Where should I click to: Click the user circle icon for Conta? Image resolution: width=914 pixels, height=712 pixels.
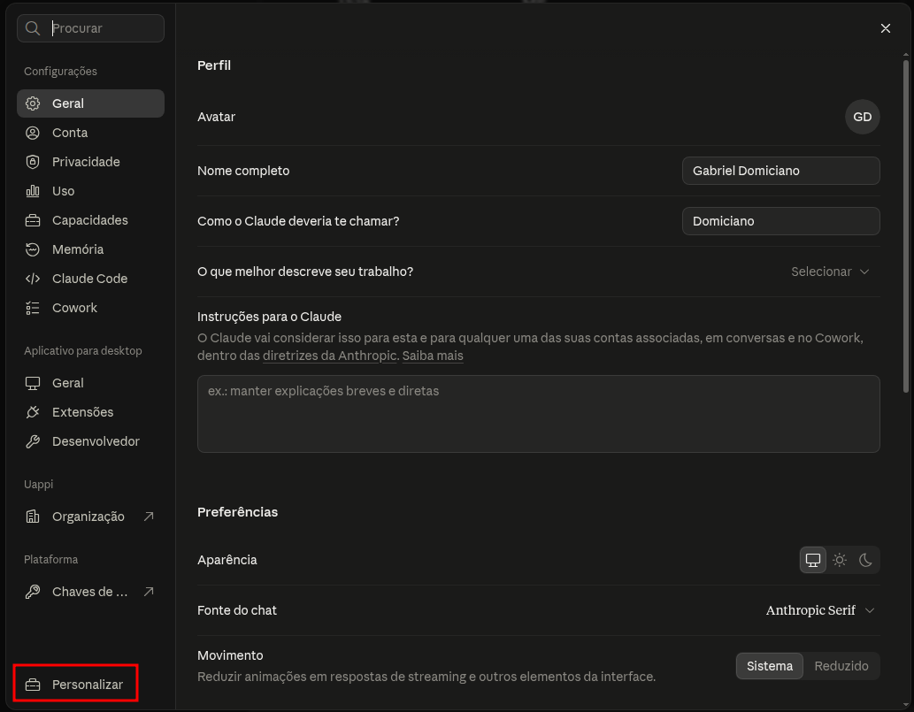tap(33, 133)
